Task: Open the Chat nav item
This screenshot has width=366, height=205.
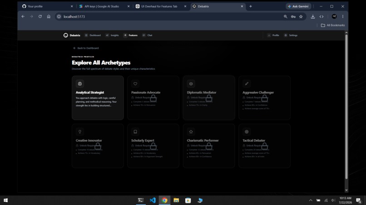Action: (x=148, y=35)
